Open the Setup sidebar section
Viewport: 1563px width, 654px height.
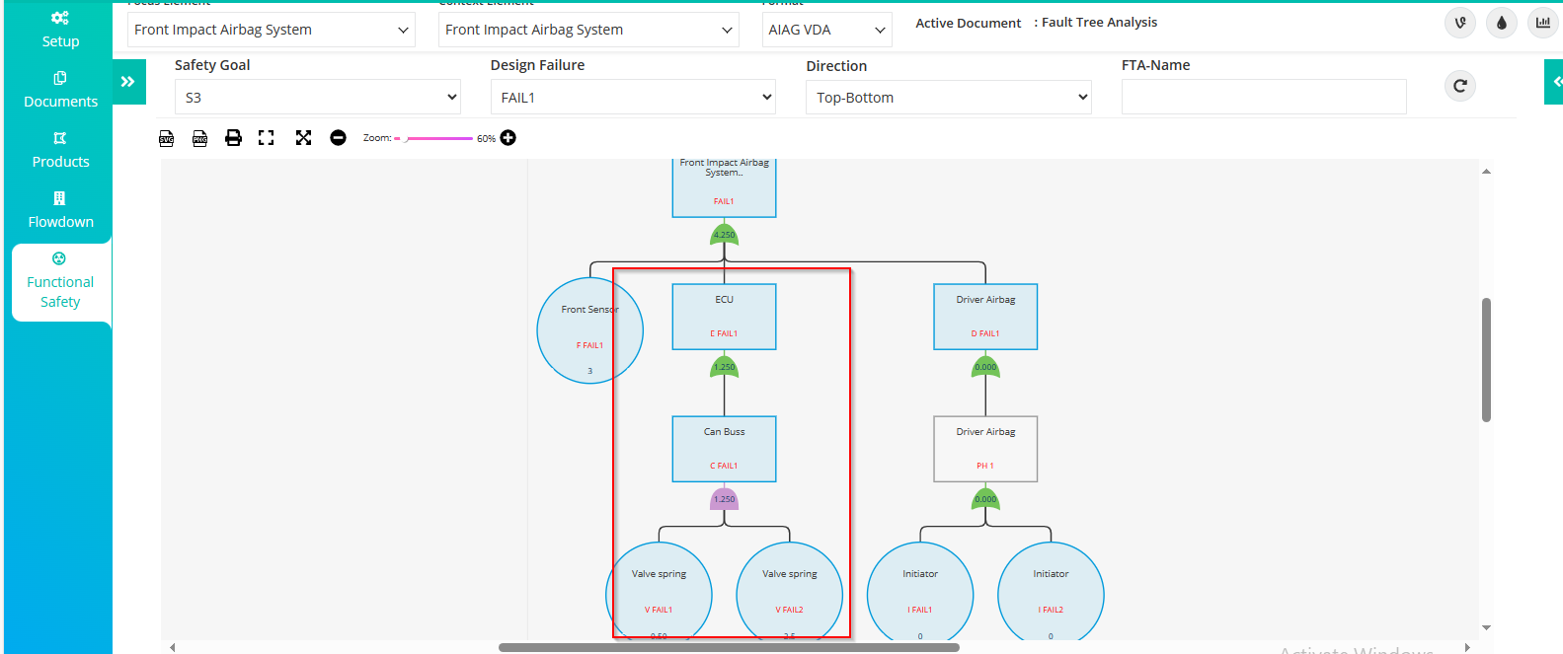coord(60,30)
